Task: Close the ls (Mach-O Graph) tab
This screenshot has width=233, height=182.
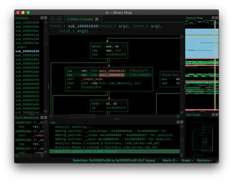Action: pos(97,19)
